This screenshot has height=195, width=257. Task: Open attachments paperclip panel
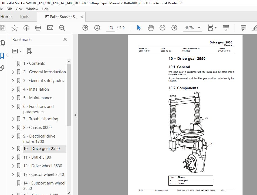2,68
